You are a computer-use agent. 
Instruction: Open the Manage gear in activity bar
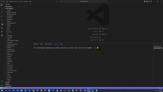coord(2,85)
